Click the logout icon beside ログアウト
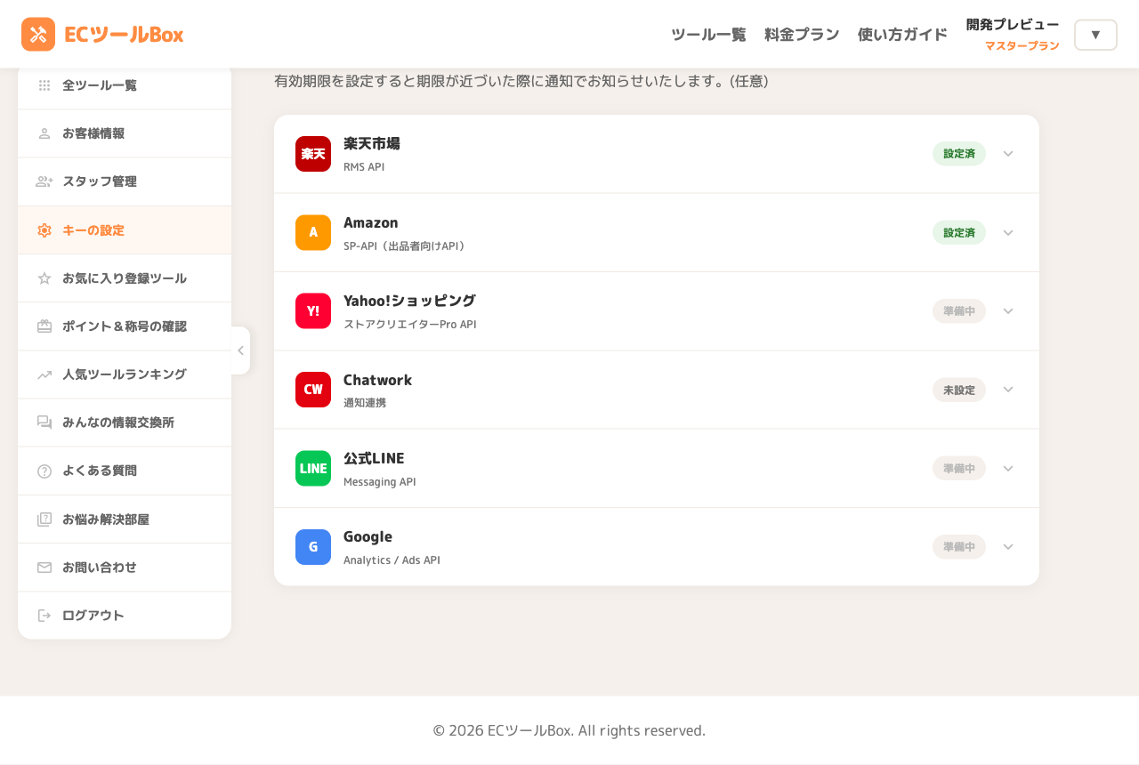 [x=44, y=616]
